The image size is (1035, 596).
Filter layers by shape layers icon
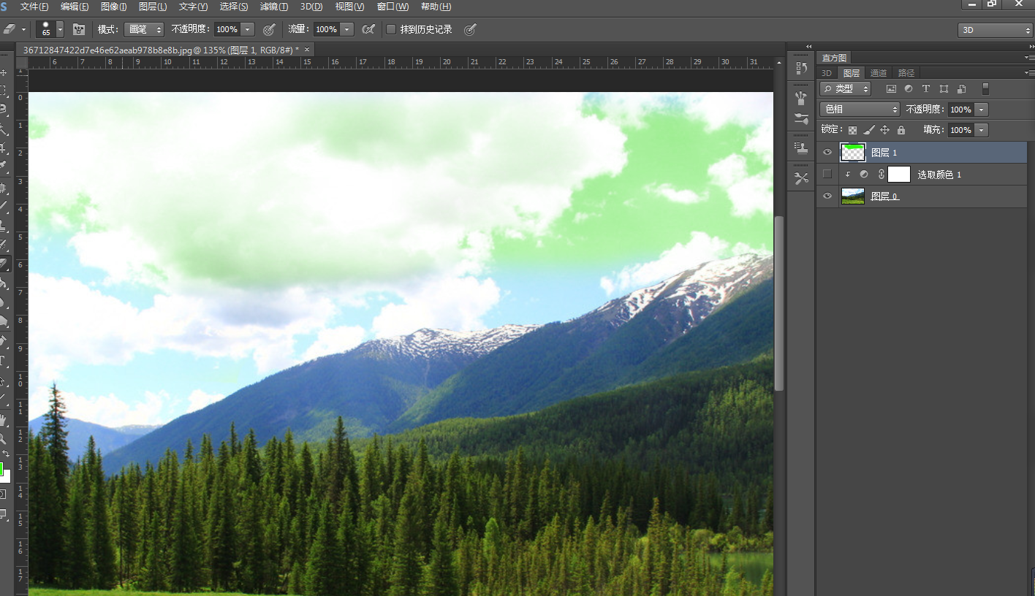(944, 88)
